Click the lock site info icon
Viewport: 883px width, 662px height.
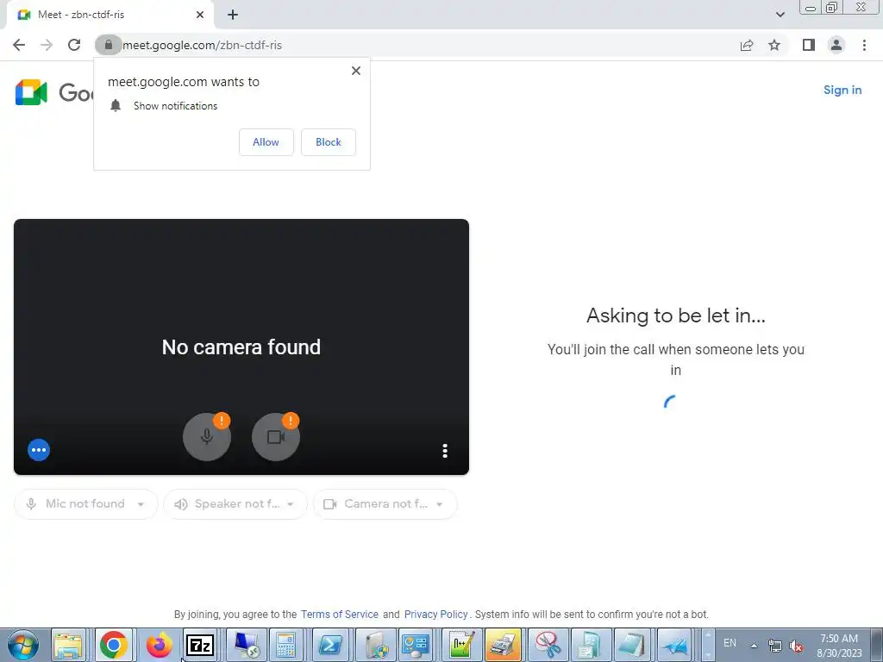[x=108, y=45]
